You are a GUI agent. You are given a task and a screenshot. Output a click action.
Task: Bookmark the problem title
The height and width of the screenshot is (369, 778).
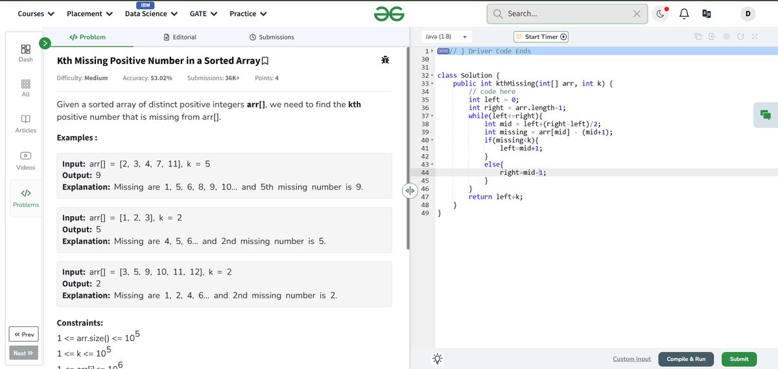(x=265, y=61)
